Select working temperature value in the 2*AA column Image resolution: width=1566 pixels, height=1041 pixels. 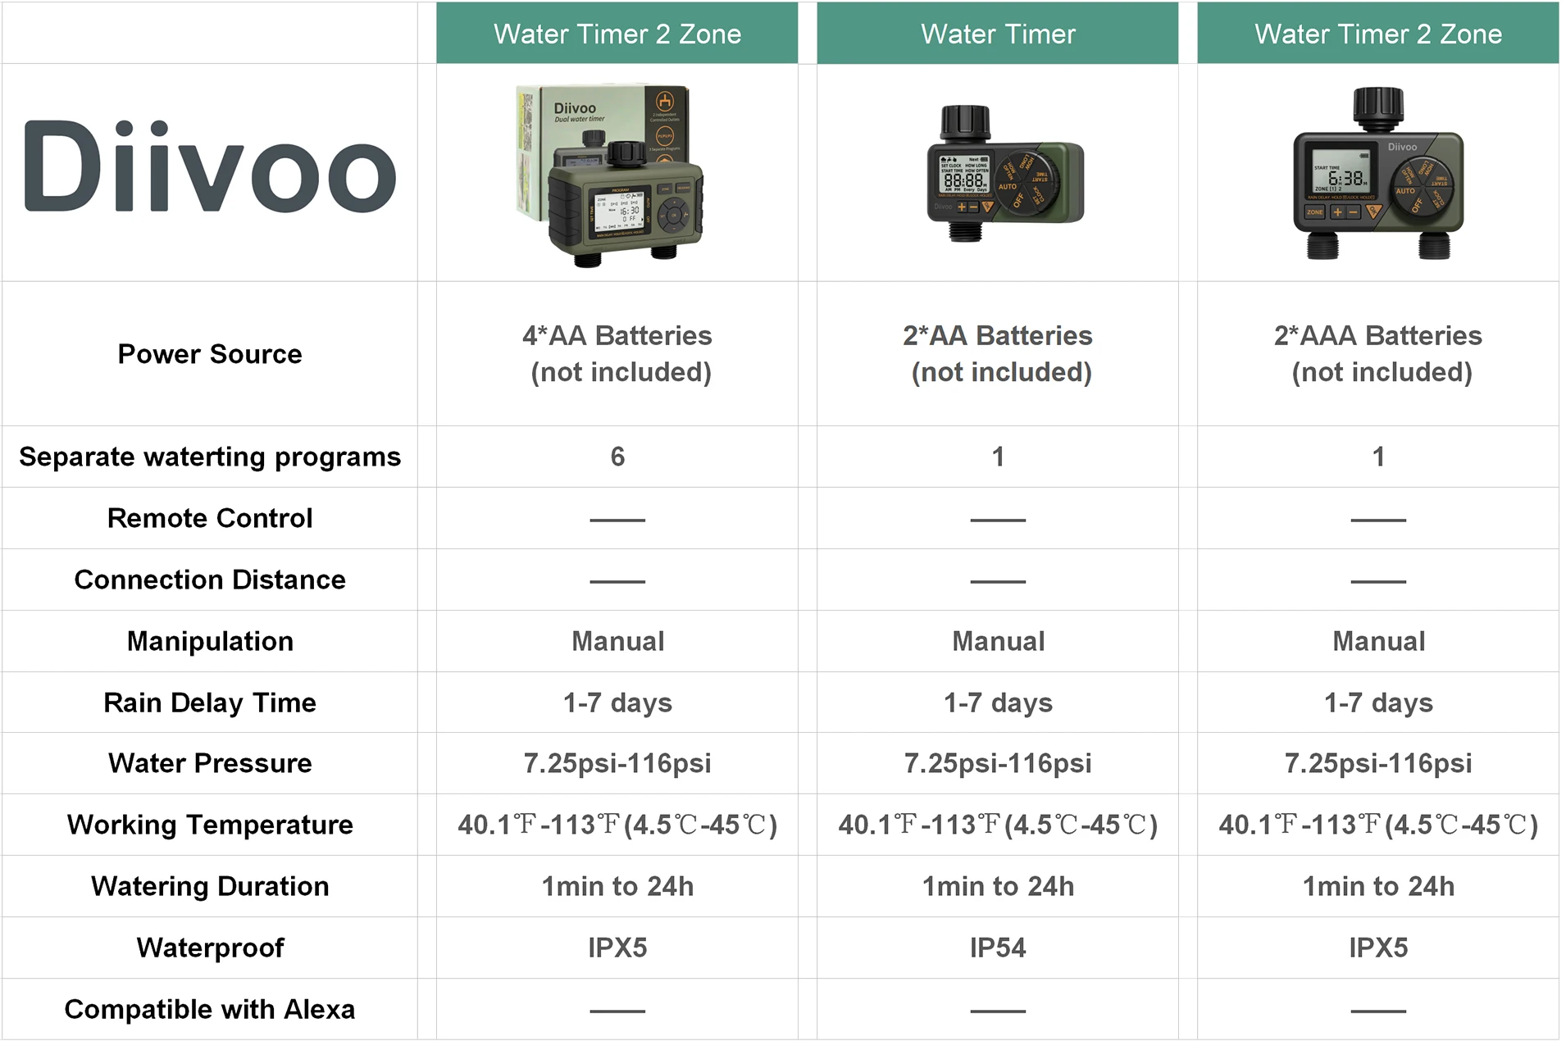point(998,825)
